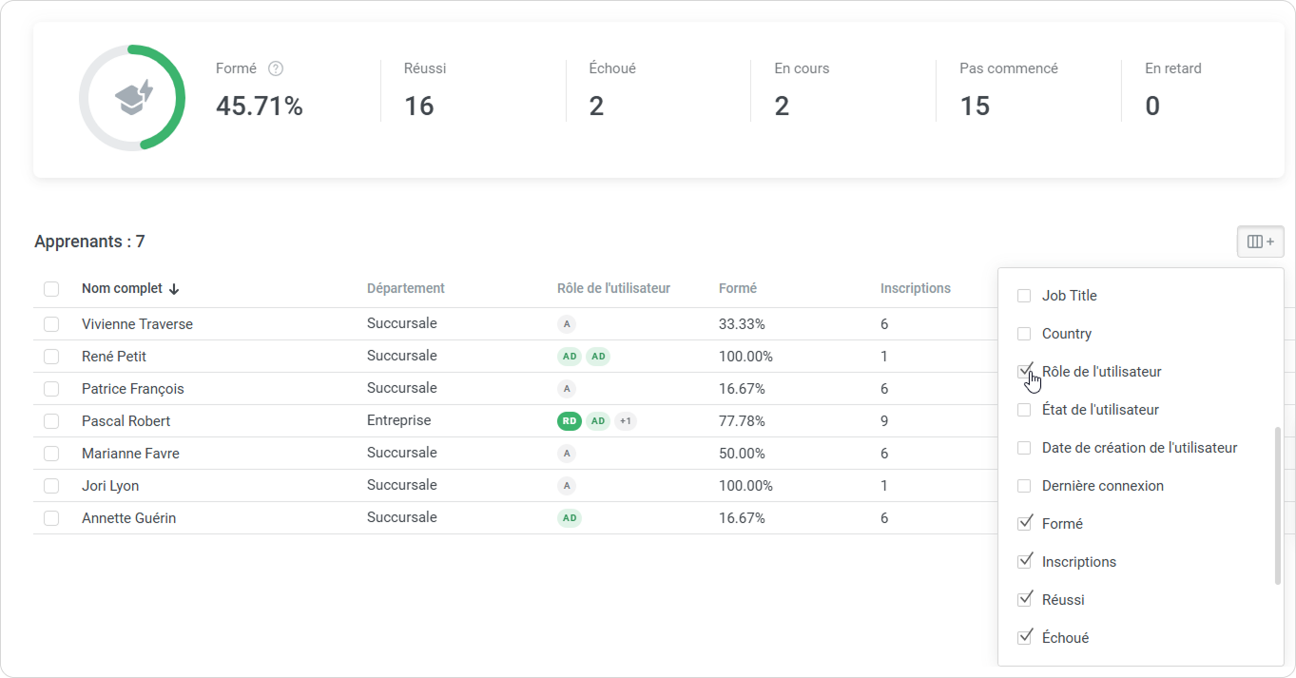Uncheck the Rôle de l'utilisateur column checkbox
This screenshot has width=1296, height=678.
tap(1024, 372)
